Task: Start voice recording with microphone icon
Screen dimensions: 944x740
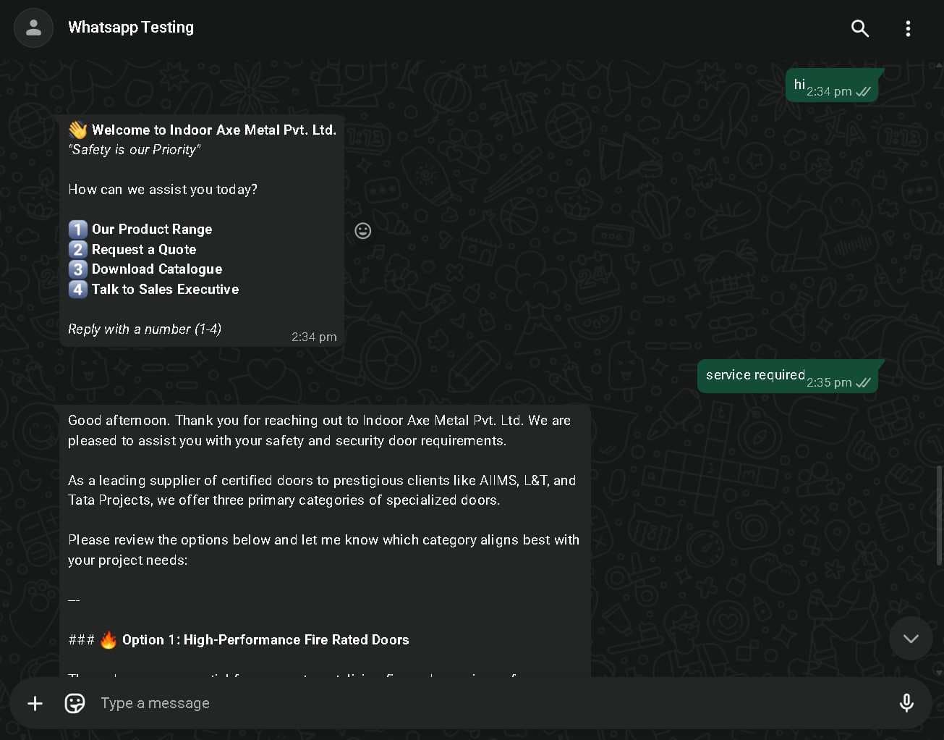Action: click(906, 703)
